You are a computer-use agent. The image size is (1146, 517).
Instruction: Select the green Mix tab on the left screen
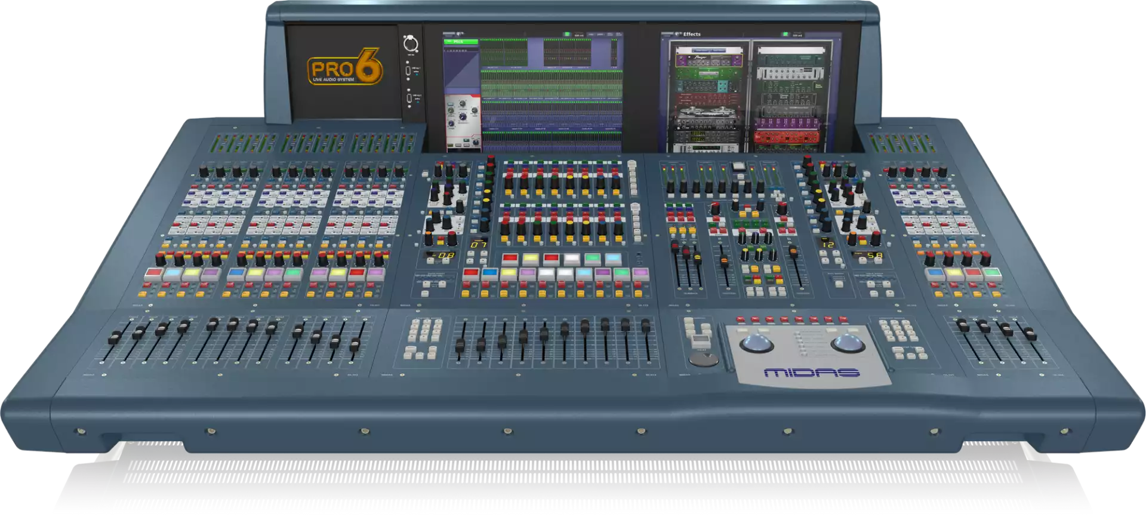coord(461,42)
